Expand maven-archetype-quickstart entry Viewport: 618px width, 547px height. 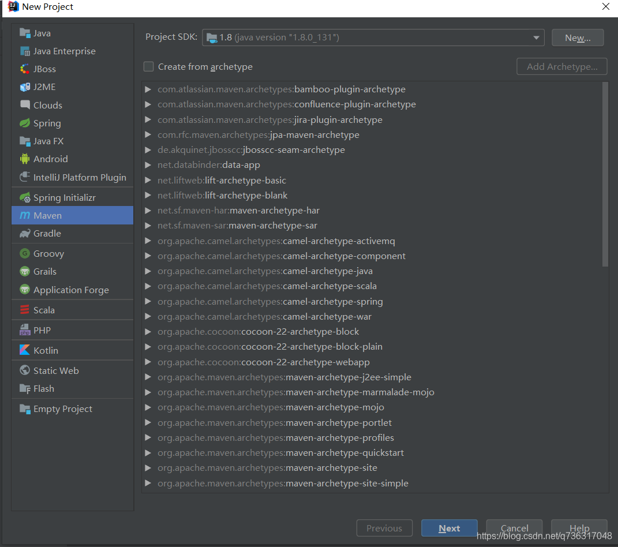point(148,452)
